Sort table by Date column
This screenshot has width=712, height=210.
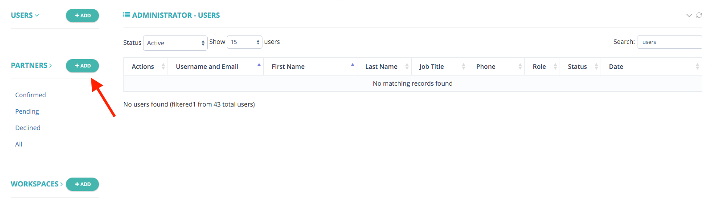click(x=651, y=67)
